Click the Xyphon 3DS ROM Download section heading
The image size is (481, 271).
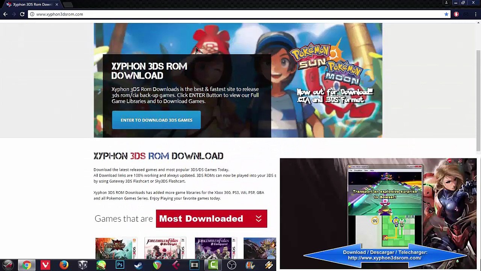tap(159, 156)
